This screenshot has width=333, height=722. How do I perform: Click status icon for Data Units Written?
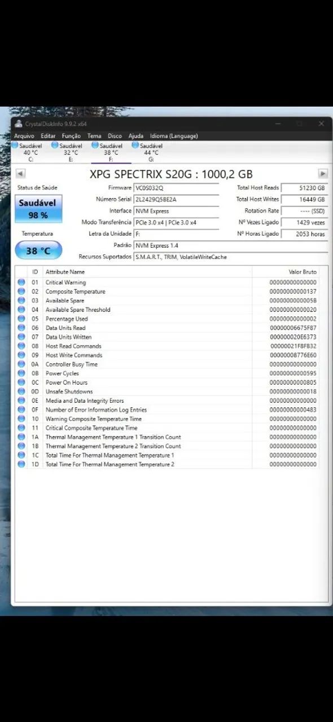point(21,337)
